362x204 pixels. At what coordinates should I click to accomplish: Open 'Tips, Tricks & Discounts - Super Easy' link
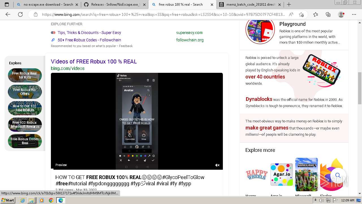(x=89, y=33)
